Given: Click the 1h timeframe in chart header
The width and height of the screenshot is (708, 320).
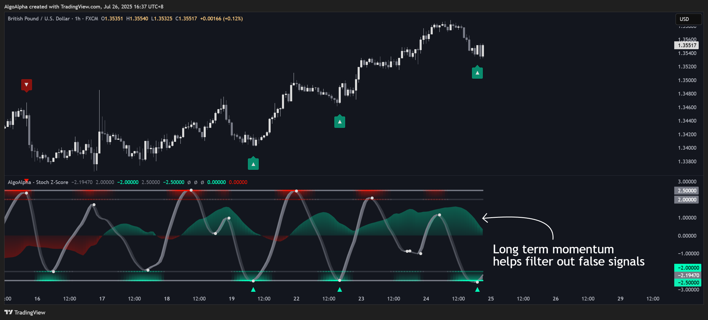Looking at the screenshot, I should point(77,19).
